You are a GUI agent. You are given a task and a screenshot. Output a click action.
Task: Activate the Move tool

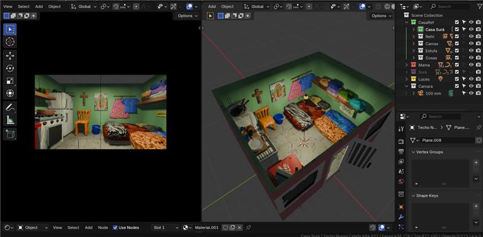point(10,55)
